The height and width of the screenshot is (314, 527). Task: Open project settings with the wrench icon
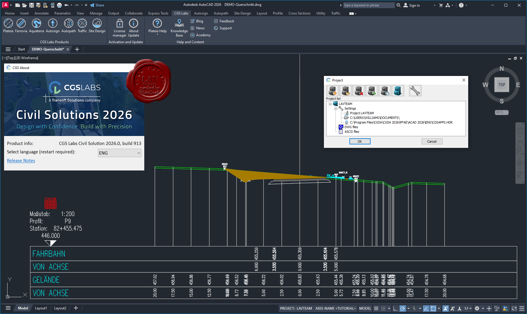(415, 91)
